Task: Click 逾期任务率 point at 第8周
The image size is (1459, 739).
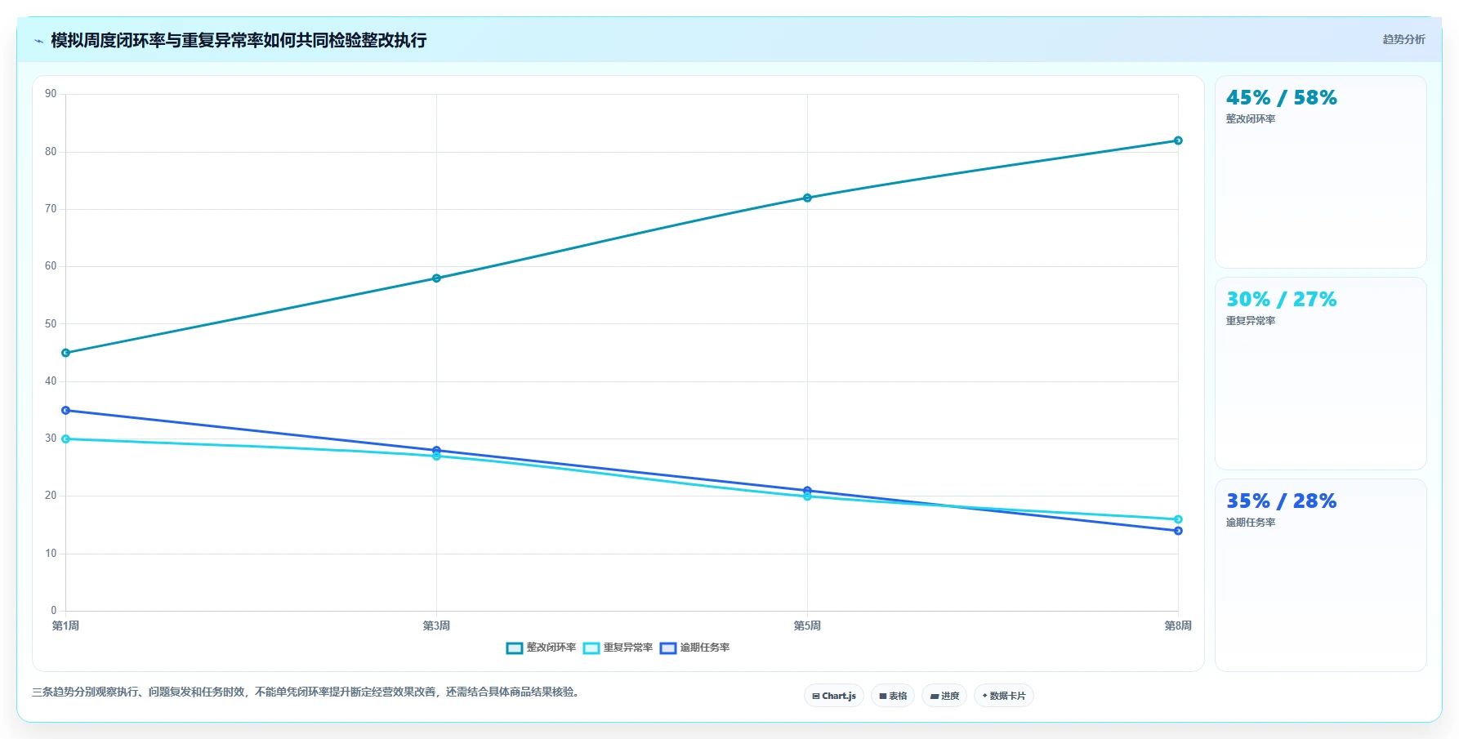Action: pos(1178,531)
